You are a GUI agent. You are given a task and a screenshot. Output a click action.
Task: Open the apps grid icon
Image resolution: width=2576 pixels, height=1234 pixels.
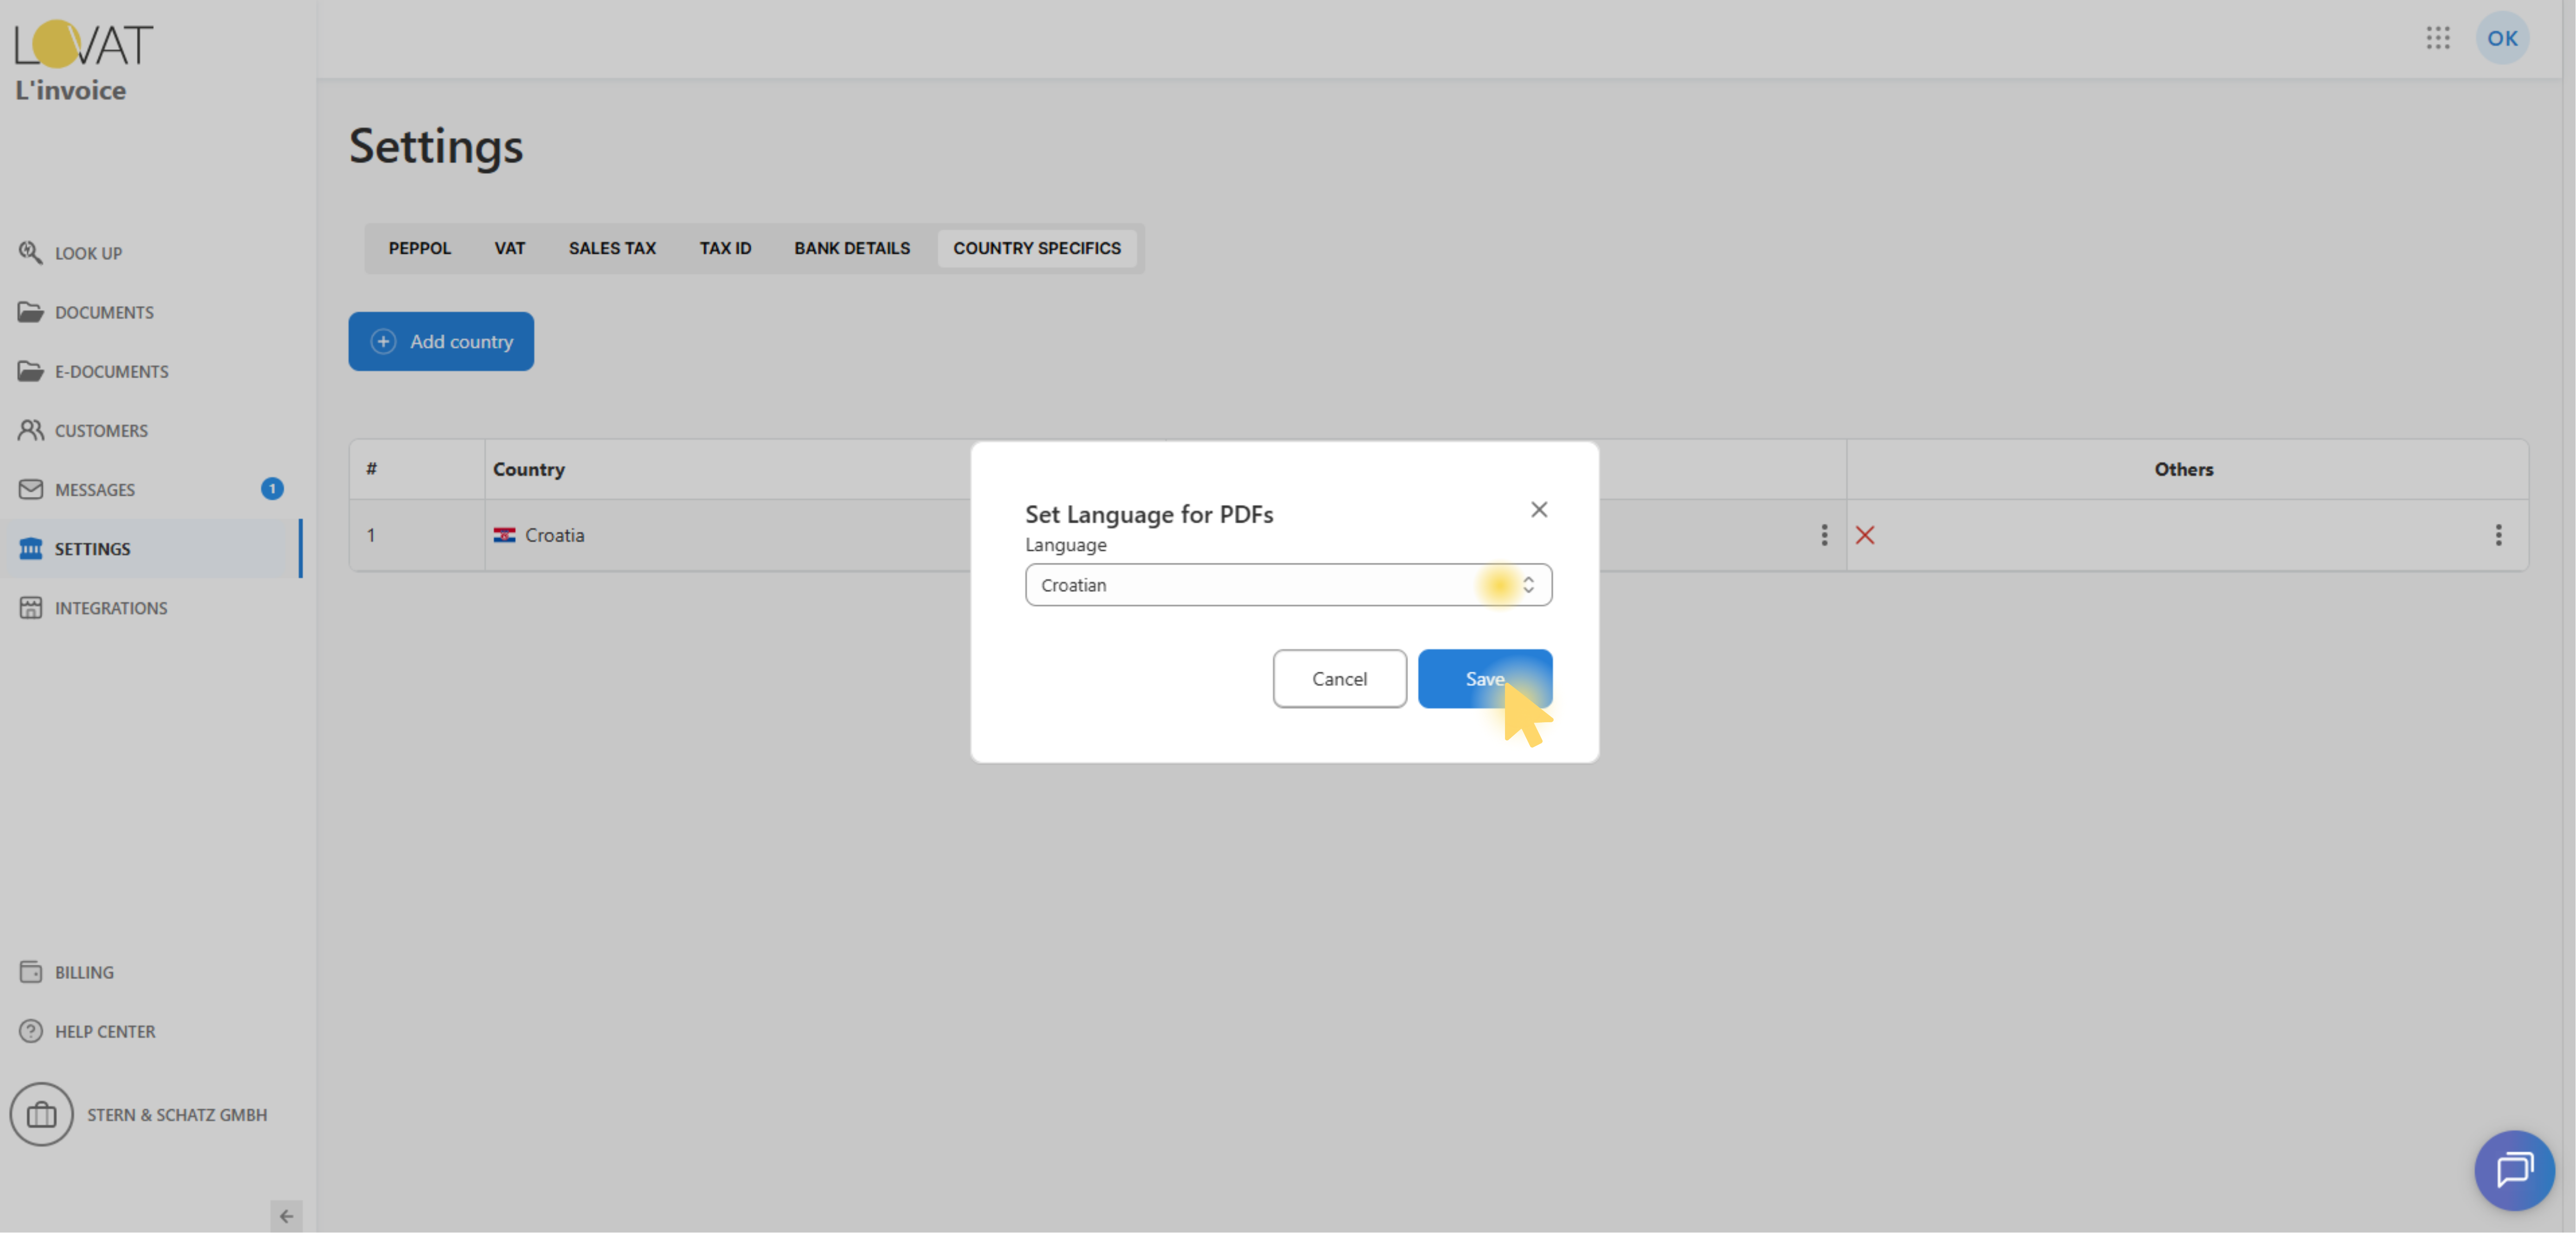[2437, 38]
